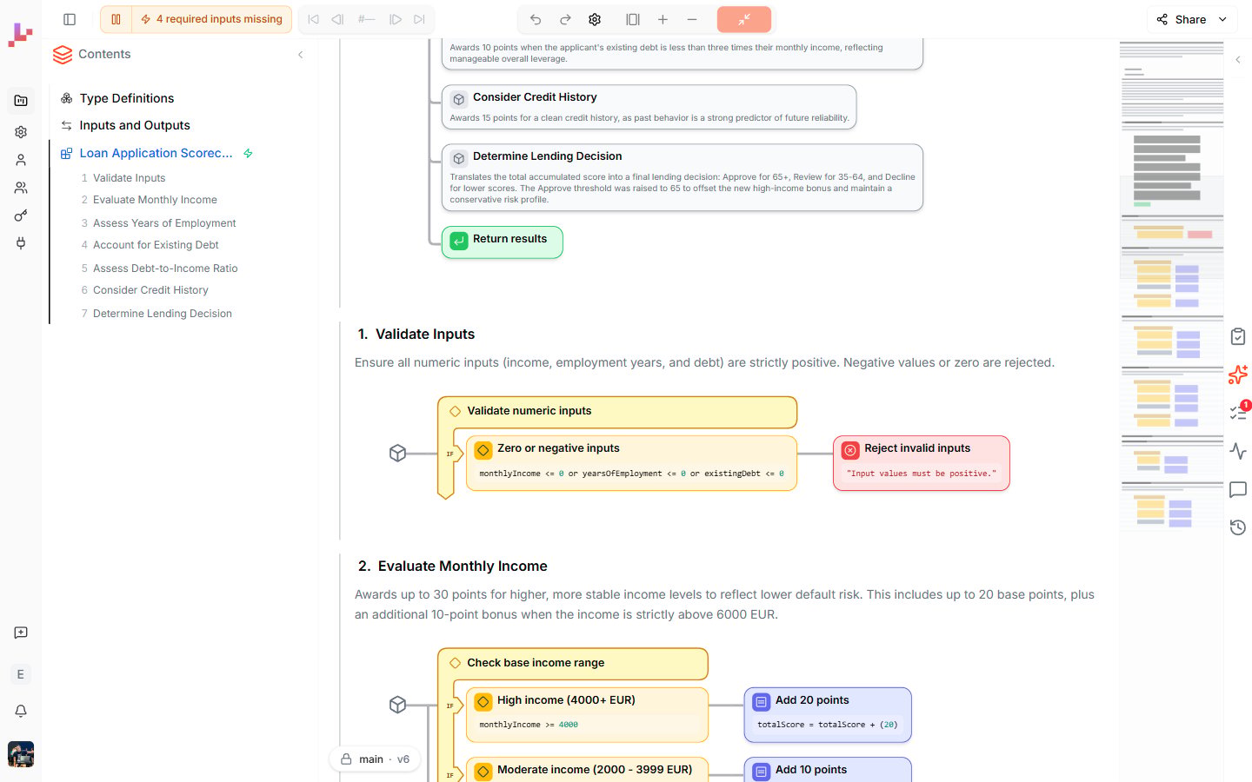Go to step 6 Consider Credit History in Contents
The width and height of the screenshot is (1252, 782).
[150, 290]
